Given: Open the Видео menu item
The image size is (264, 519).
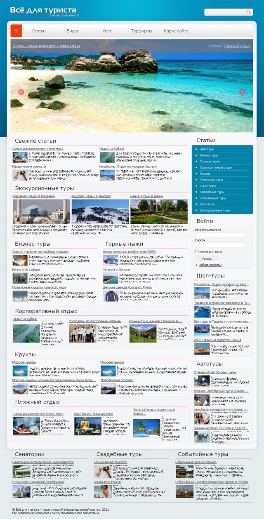Looking at the screenshot, I should pos(73,31).
